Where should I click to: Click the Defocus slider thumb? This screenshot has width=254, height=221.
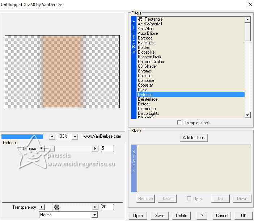[52, 149]
